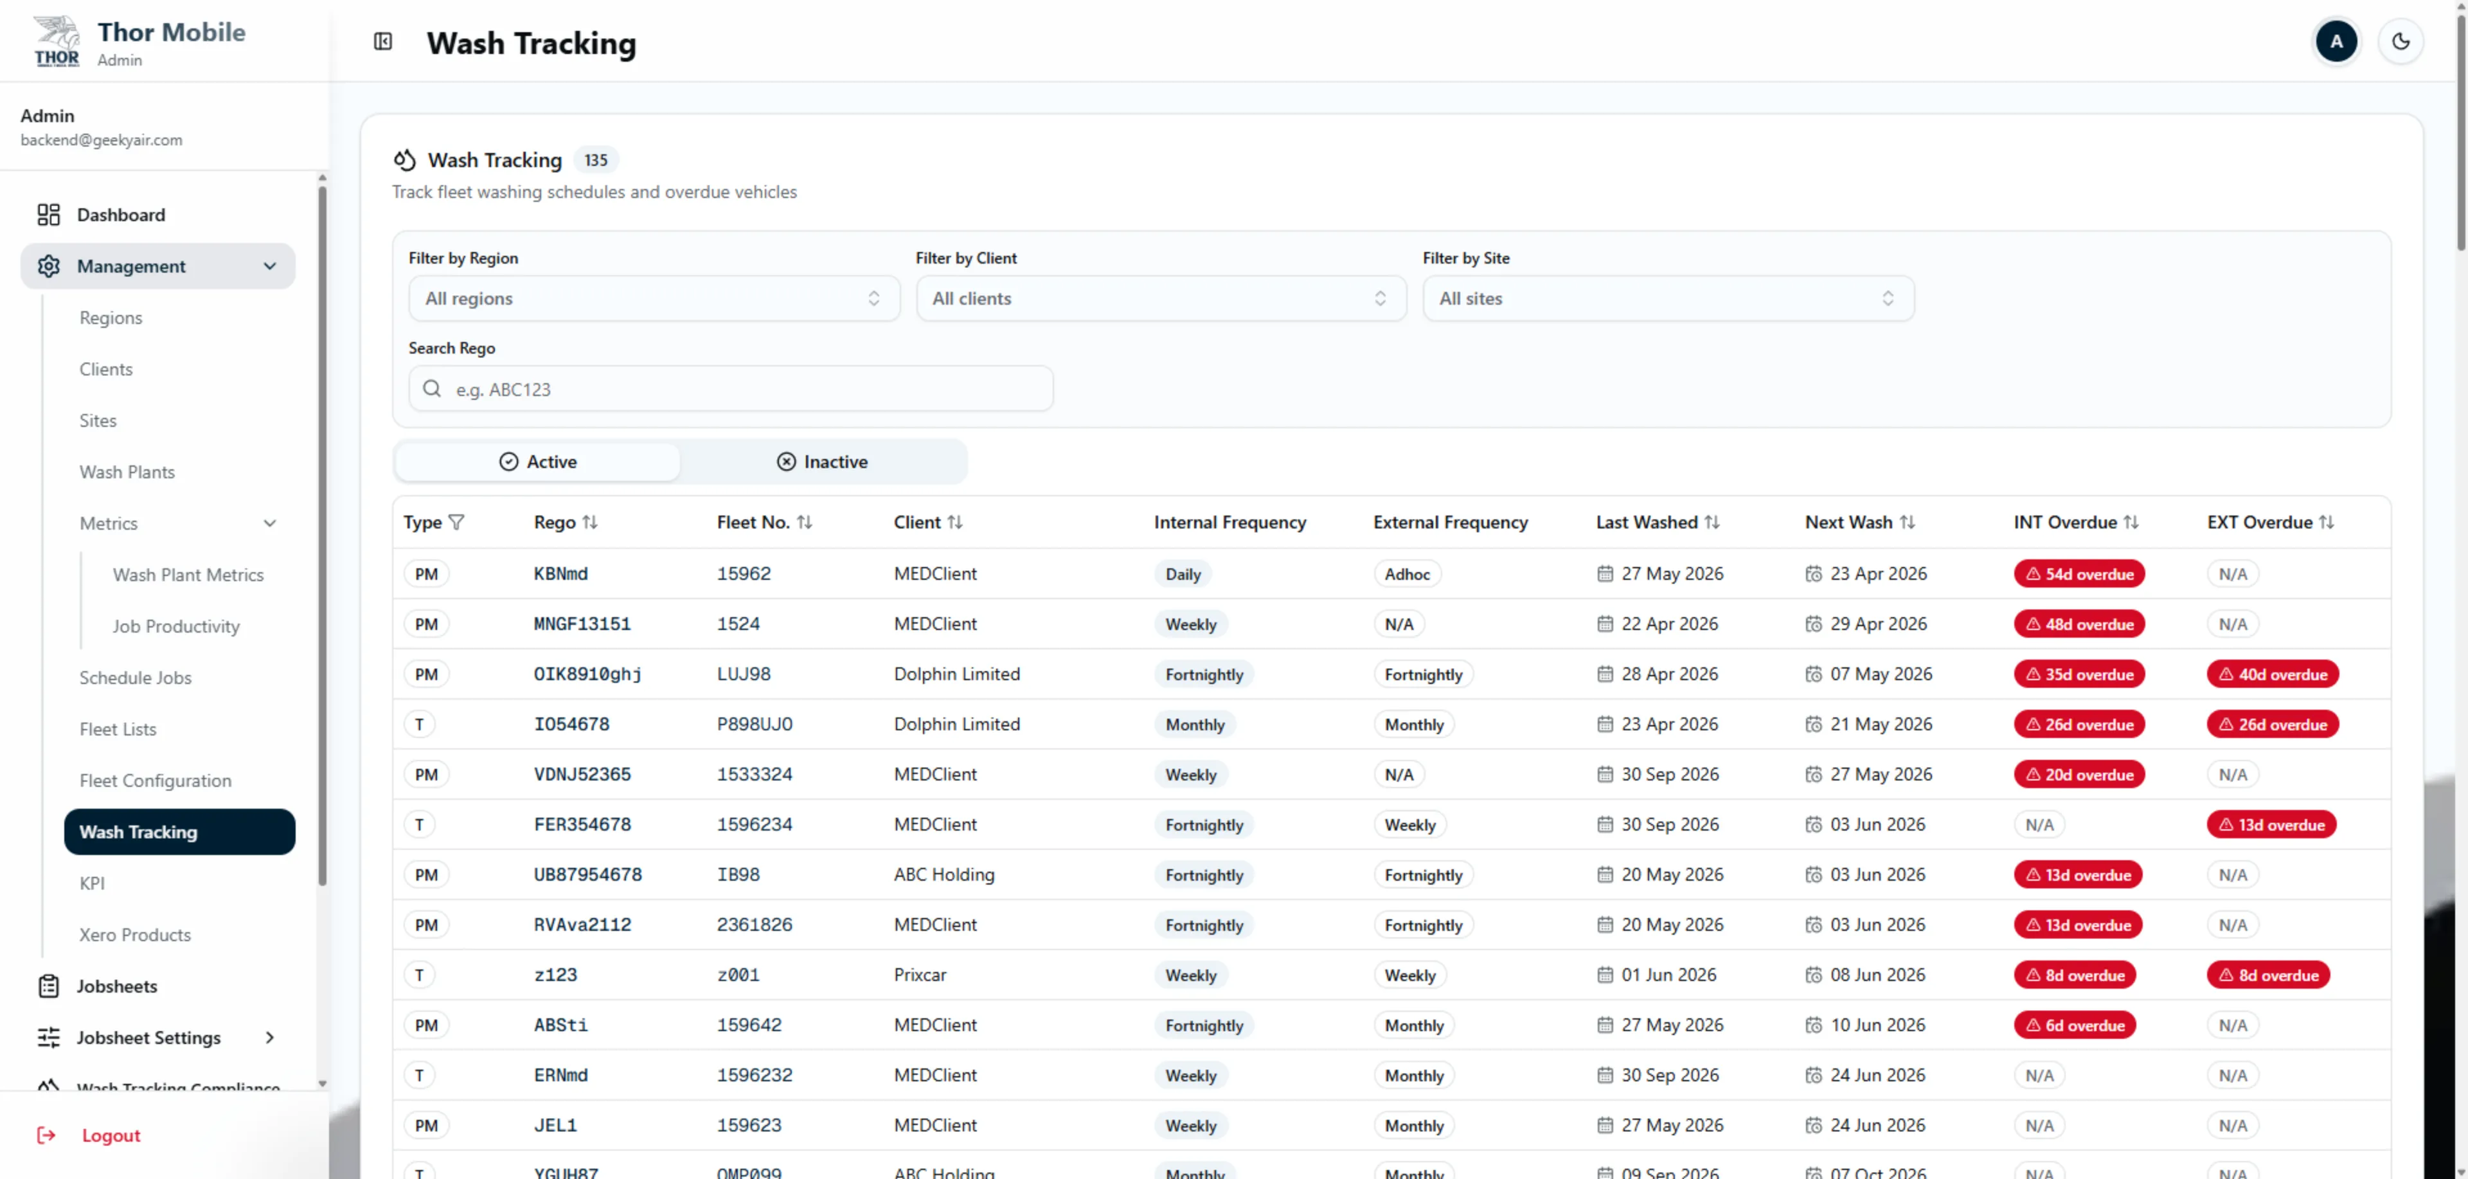Viewport: 2468px width, 1179px height.
Task: Sort by EXT Overdue column arrows
Action: [2326, 523]
